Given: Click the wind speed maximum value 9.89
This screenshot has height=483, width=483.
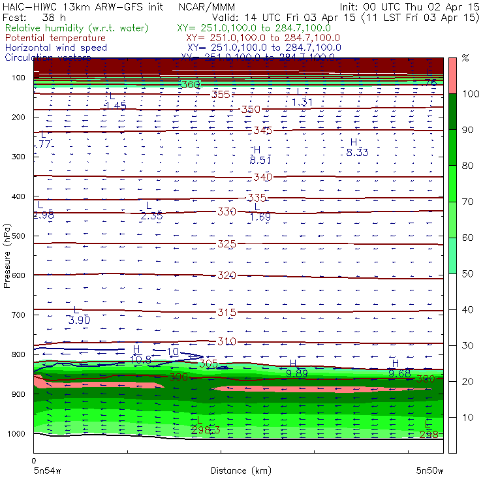Looking at the screenshot, I should pos(297,373).
